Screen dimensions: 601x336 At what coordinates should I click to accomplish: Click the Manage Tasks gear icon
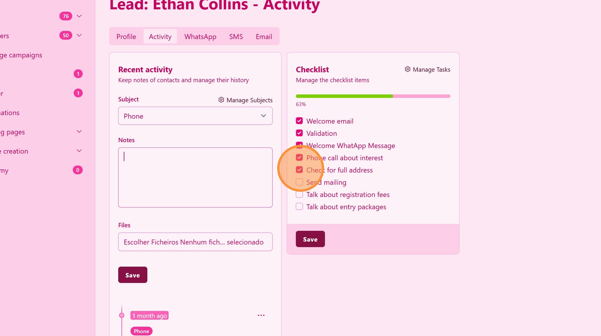[x=407, y=69]
